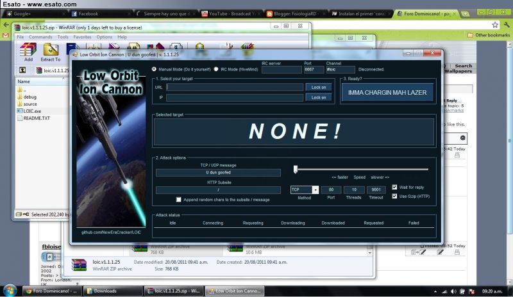
Task: Click the IRC server input field
Action: (x=282, y=70)
